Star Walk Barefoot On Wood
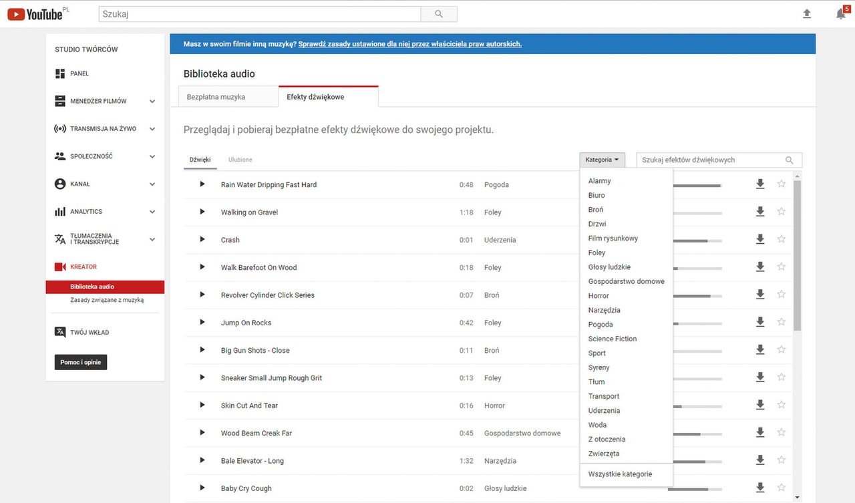The height and width of the screenshot is (503, 855). pyautogui.click(x=782, y=267)
